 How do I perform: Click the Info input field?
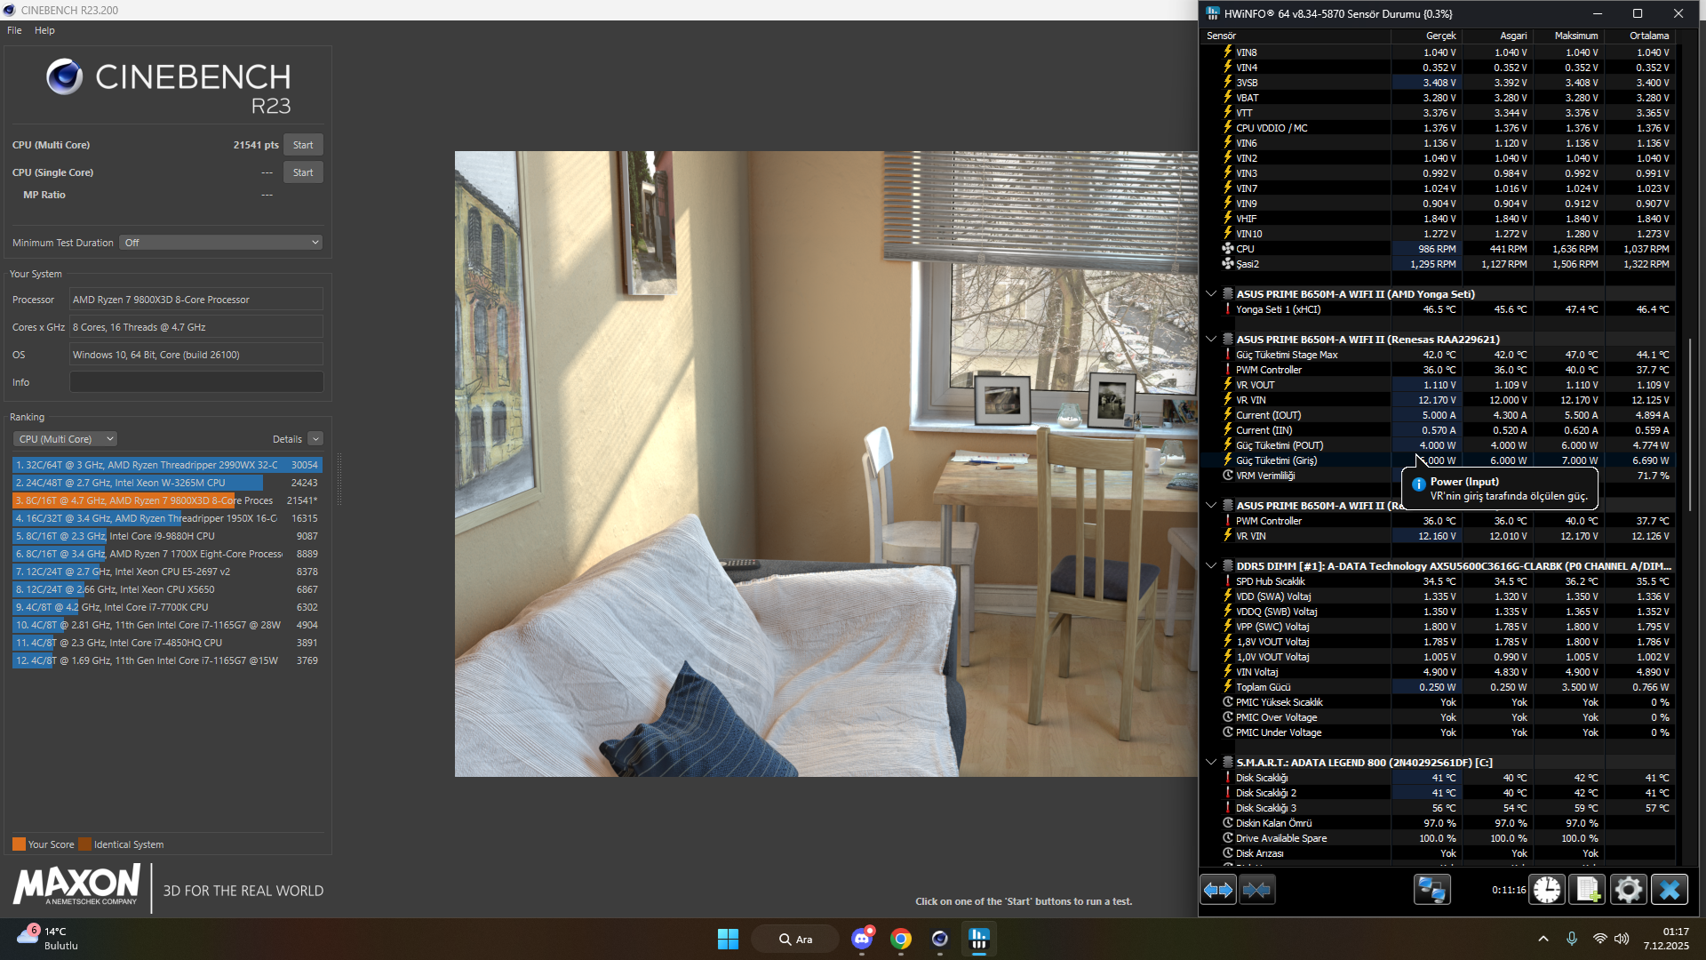tap(196, 382)
